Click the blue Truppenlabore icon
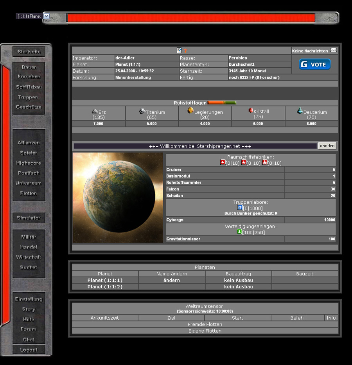 click(x=240, y=207)
